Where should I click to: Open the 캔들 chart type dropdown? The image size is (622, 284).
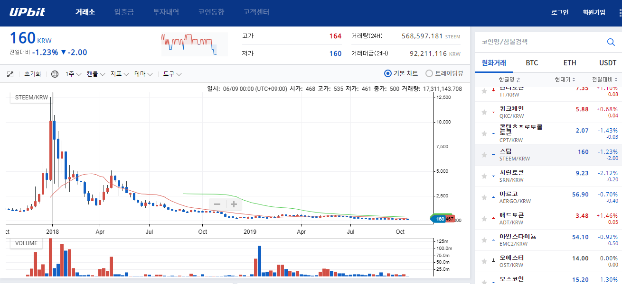[x=95, y=74]
